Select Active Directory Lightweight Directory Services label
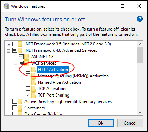Image resolution: width=148 pixels, height=132 pixels. point(68,101)
